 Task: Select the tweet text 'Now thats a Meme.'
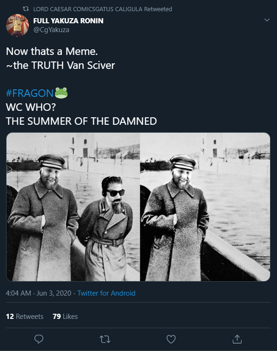(52, 51)
